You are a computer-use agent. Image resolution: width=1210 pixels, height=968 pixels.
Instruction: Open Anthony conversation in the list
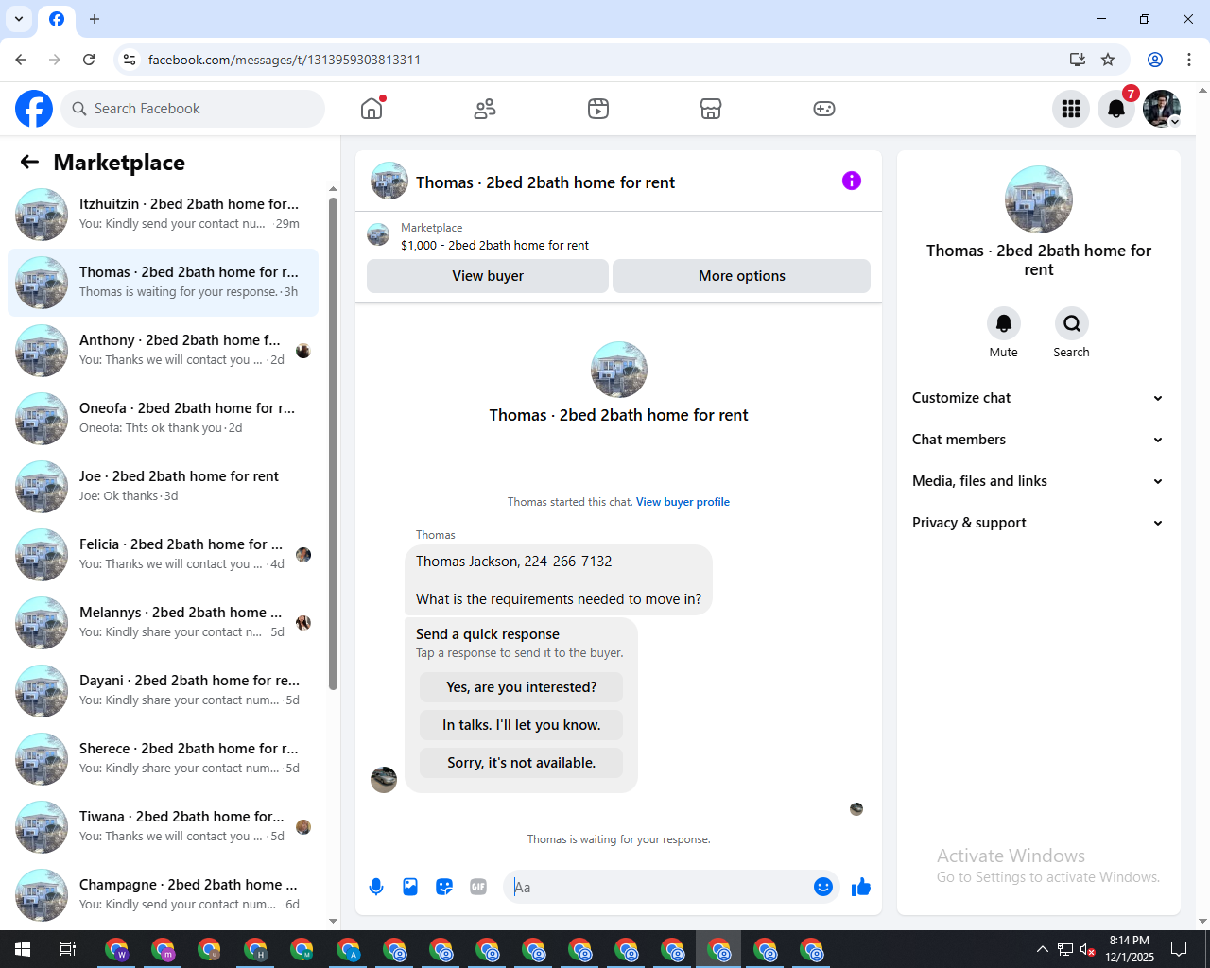pos(164,351)
